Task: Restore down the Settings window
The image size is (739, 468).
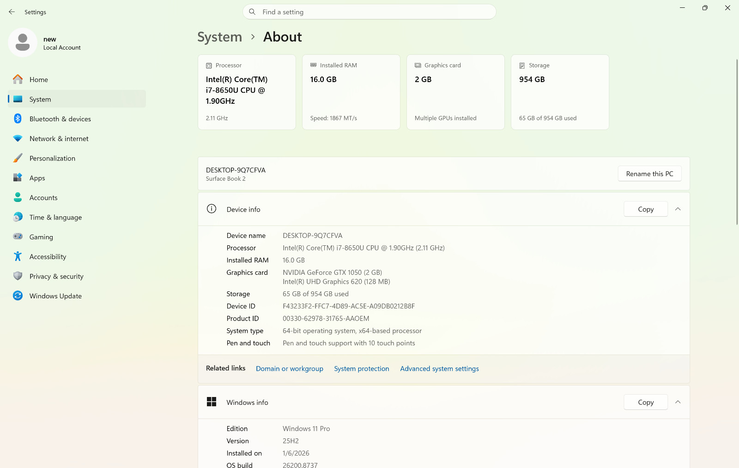Action: coord(705,8)
